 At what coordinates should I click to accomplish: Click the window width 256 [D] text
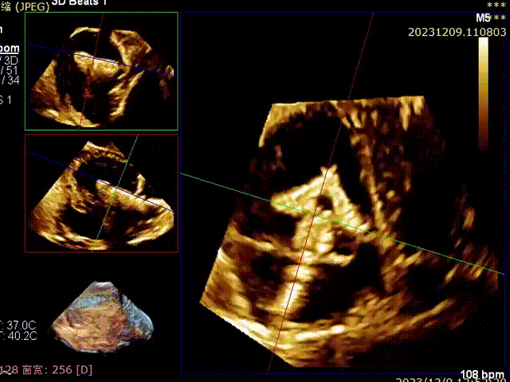56,369
